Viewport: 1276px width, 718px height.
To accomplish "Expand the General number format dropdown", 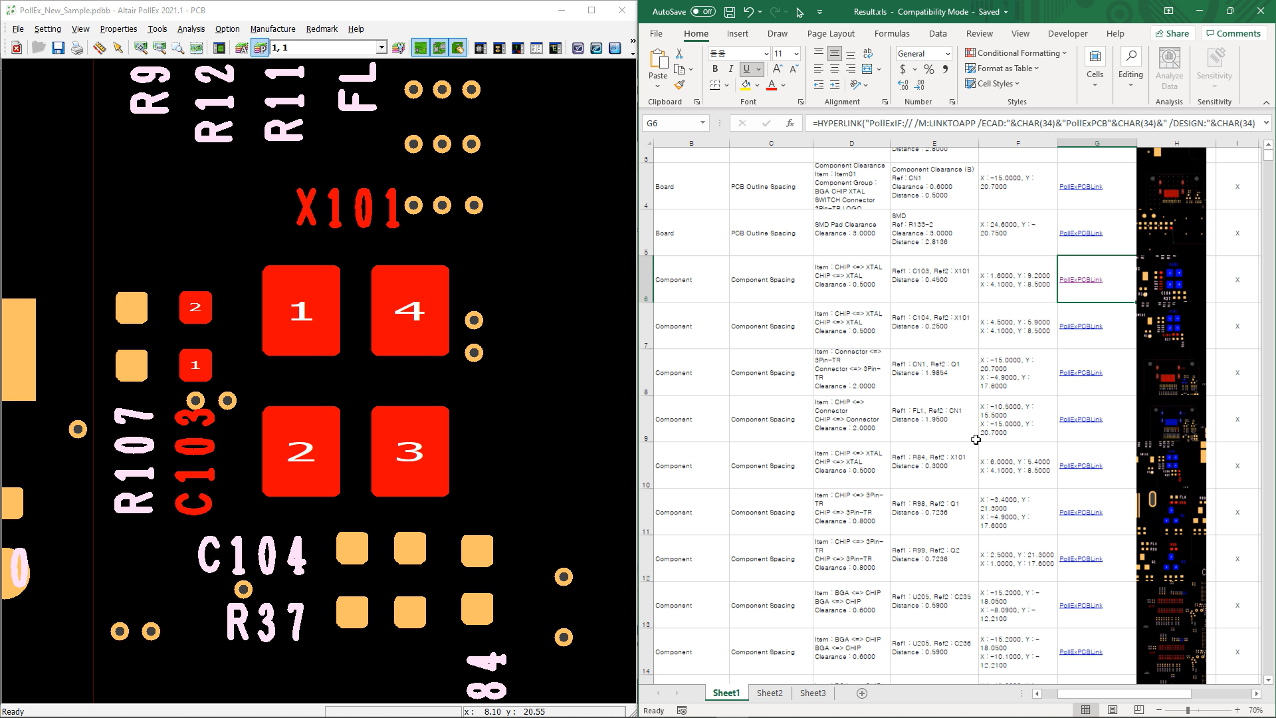I will point(947,54).
